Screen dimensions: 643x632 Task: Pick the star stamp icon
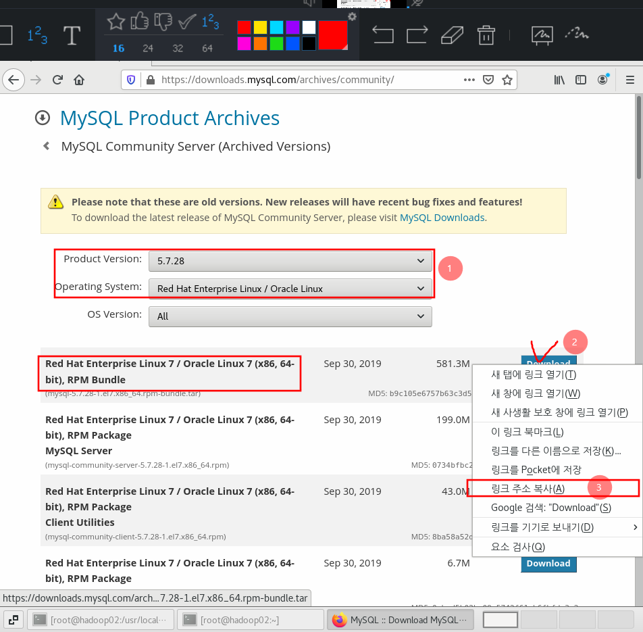(116, 22)
